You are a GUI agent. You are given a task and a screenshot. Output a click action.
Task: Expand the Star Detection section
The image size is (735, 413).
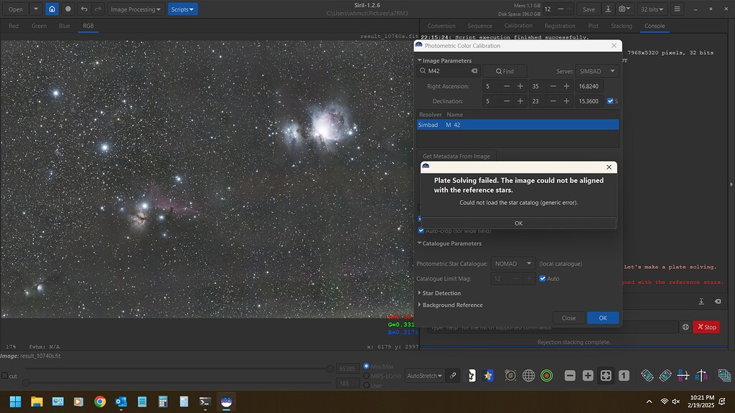click(440, 293)
